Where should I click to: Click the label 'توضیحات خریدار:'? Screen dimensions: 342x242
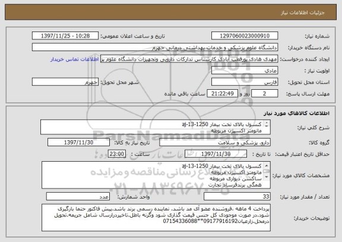[312, 218]
